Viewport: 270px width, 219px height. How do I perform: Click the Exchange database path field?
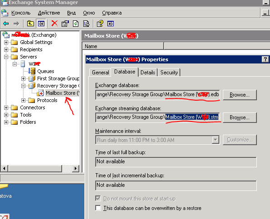pos(158,94)
